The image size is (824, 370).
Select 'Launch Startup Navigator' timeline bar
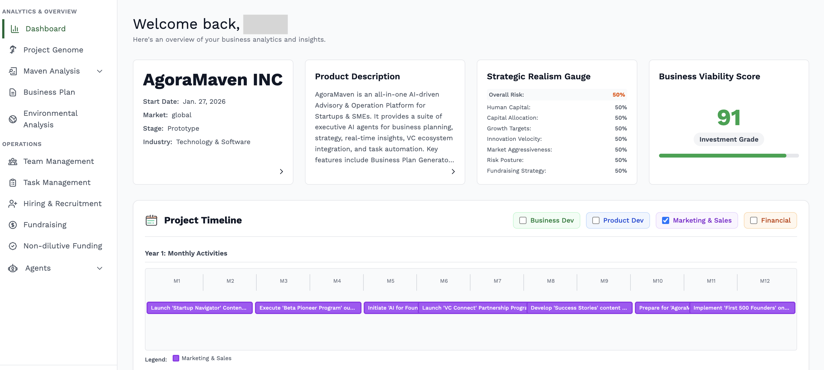point(199,308)
